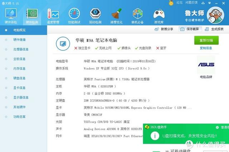Click the TSSTcorp CDW/DVD TS-L462C drive text

107,122
